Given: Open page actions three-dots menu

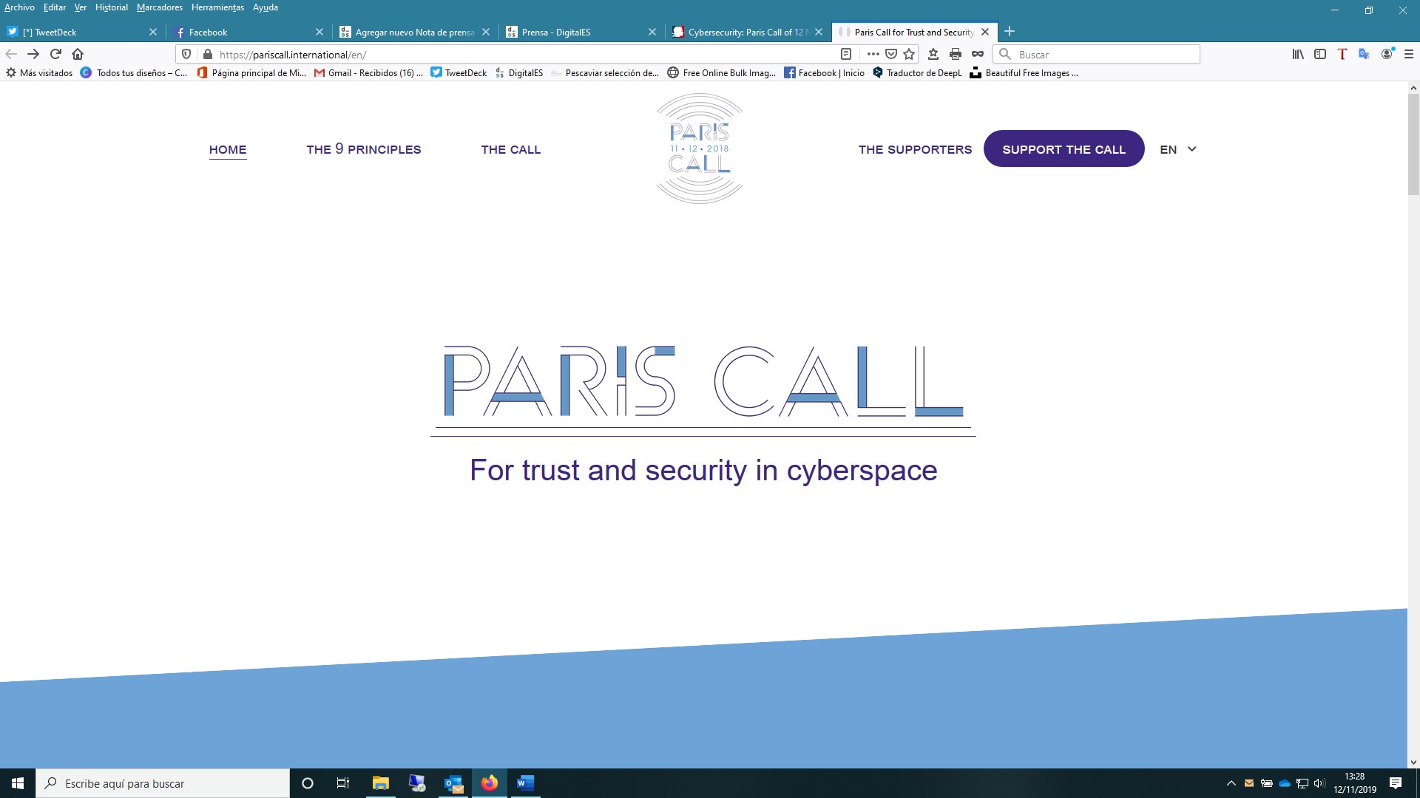Looking at the screenshot, I should tap(873, 54).
